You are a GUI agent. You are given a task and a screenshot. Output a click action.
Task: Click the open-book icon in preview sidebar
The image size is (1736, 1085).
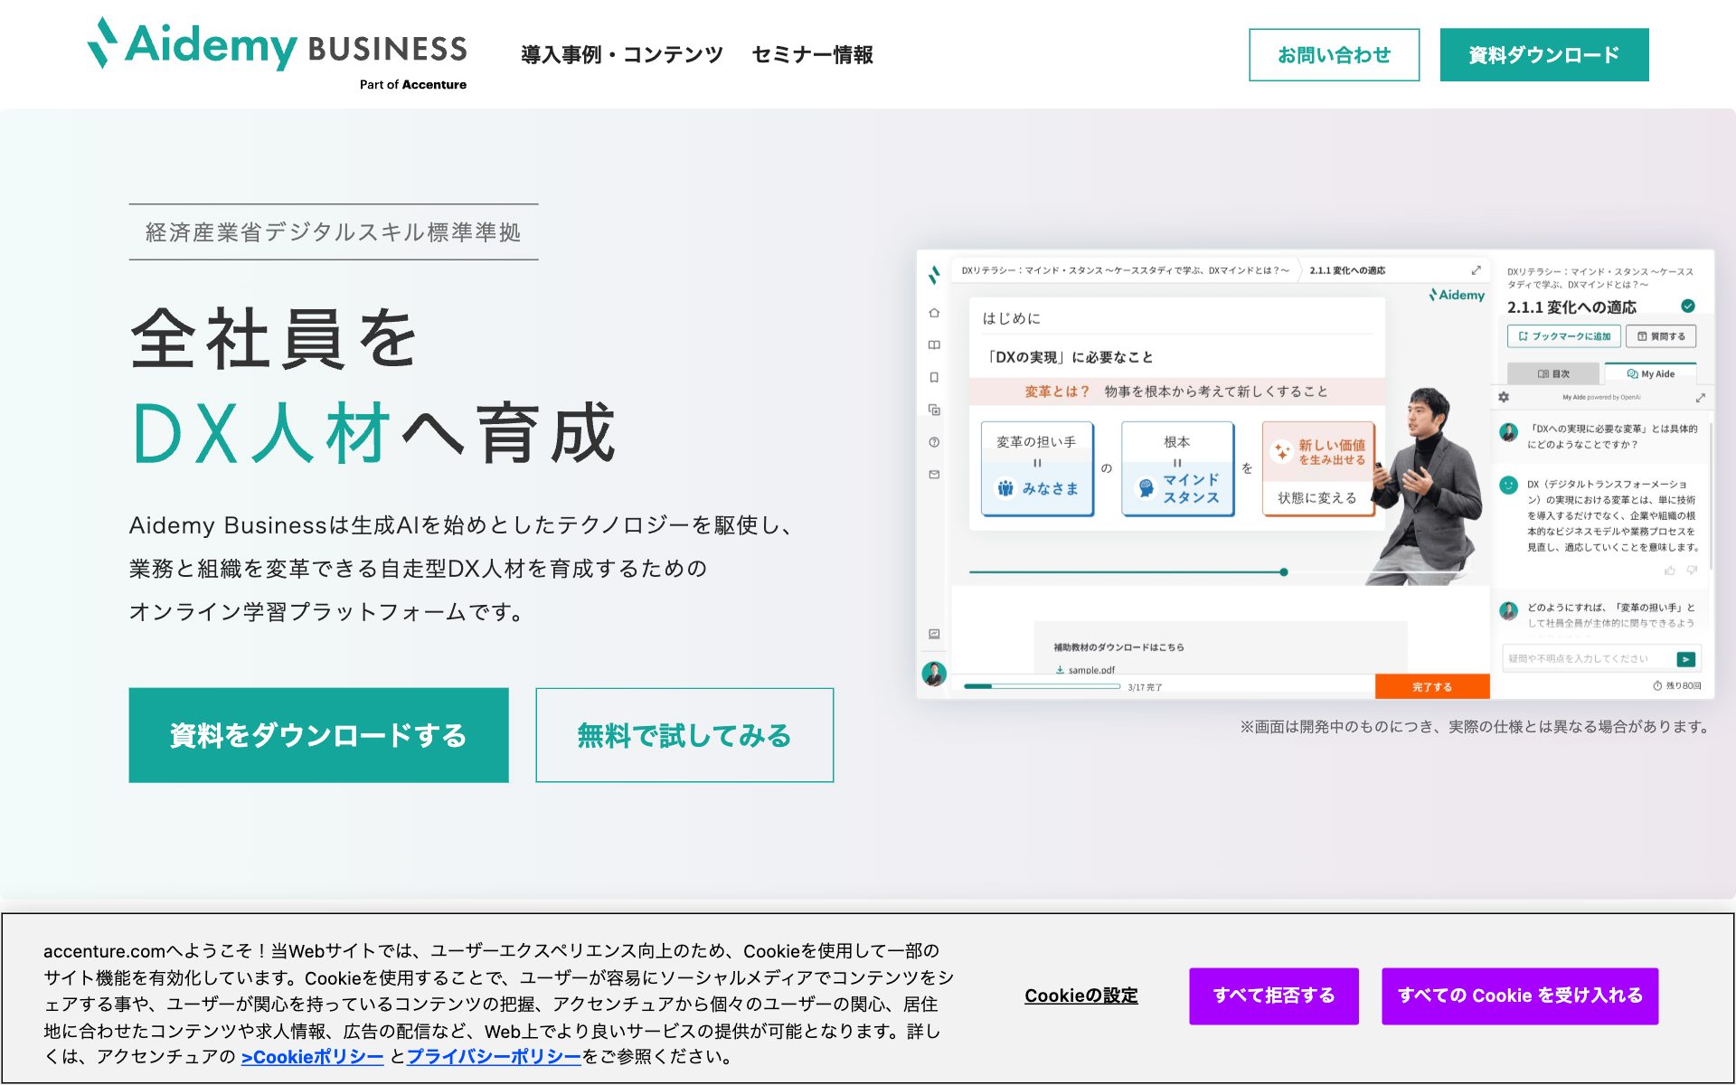pyautogui.click(x=934, y=345)
